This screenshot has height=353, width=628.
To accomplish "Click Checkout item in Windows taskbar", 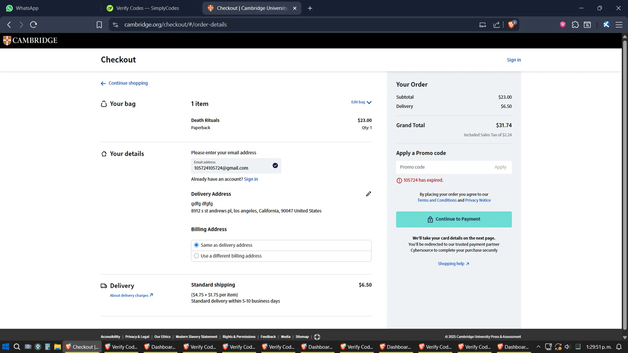I will tap(82, 347).
